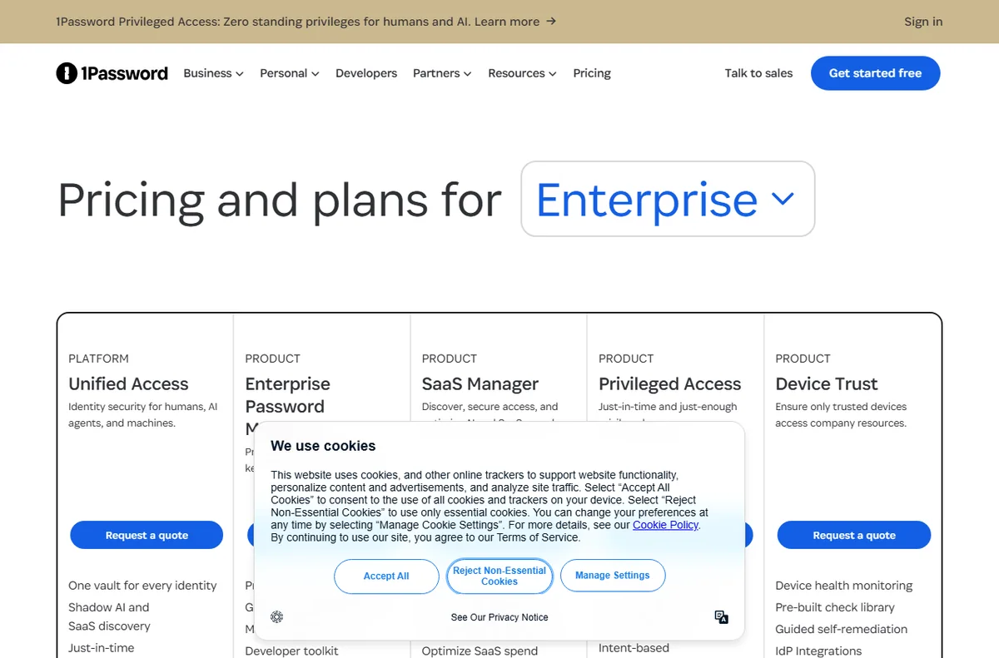Open the Cookie Policy link
Screen dimensions: 999x658
point(665,525)
